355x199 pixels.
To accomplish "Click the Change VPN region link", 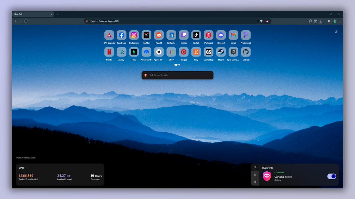I will pos(288,177).
